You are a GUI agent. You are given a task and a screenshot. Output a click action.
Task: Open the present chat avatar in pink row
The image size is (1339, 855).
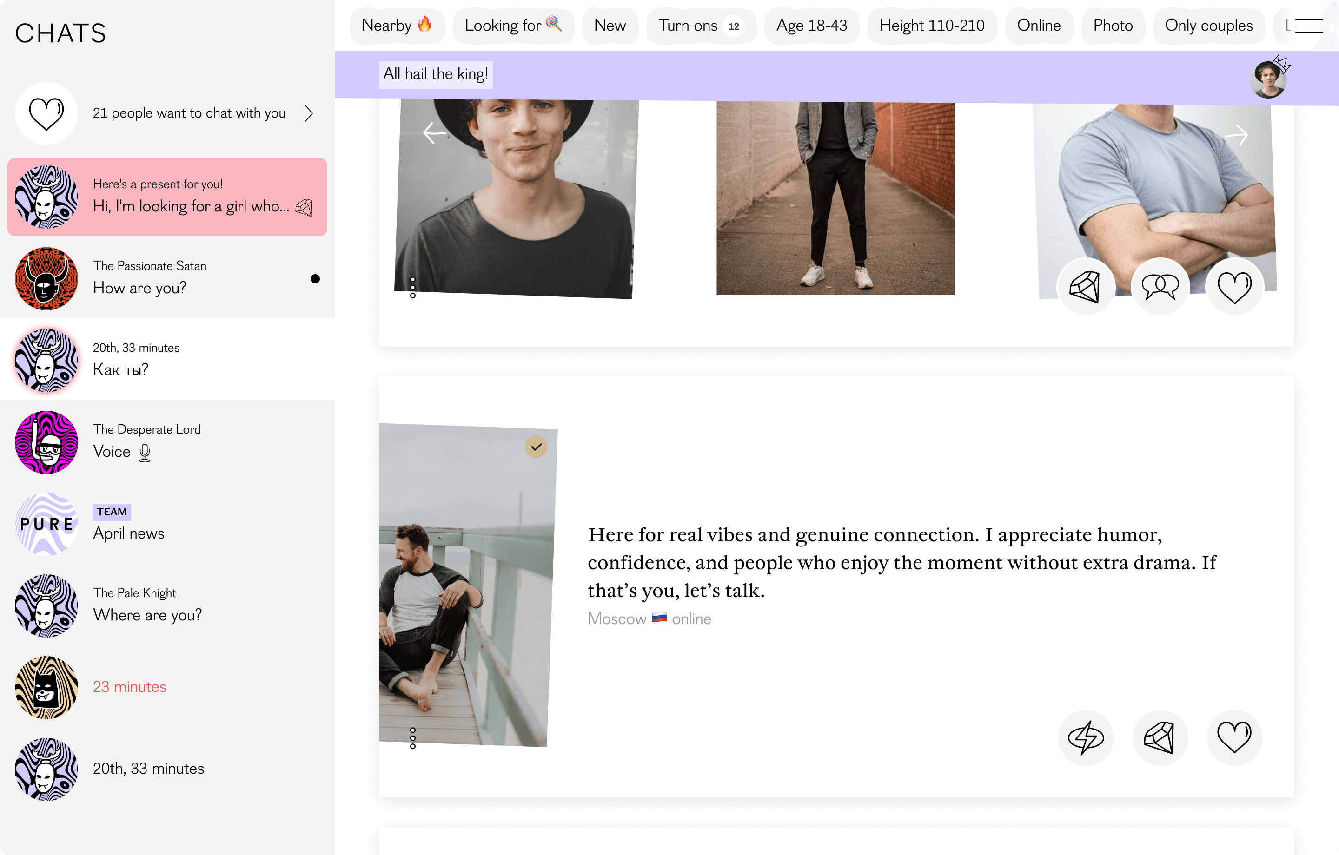[46, 197]
